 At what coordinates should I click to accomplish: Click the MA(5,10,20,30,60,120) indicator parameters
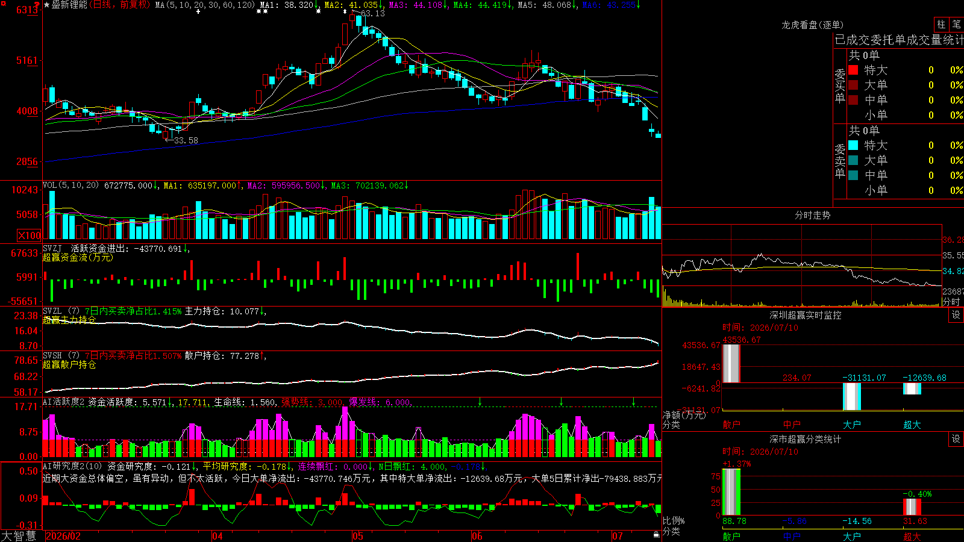(205, 5)
